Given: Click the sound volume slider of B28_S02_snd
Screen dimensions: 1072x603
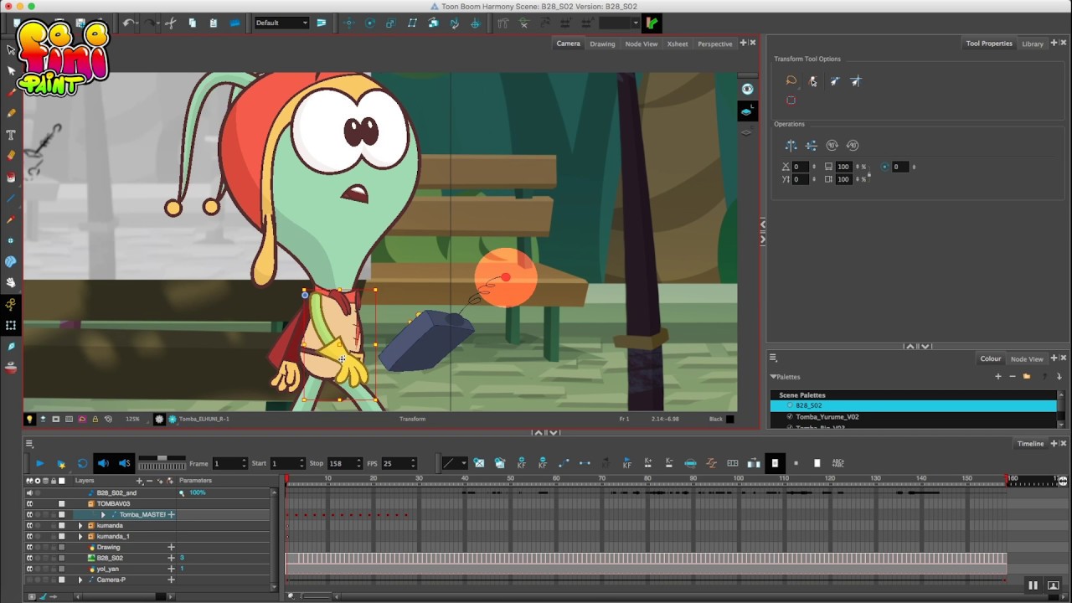Looking at the screenshot, I should (181, 493).
